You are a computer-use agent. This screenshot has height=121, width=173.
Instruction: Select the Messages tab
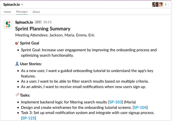click(22, 12)
